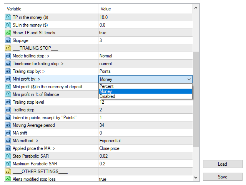Click the TRAILING STOP section ab icon
The width and height of the screenshot is (246, 185).
pyautogui.click(x=8, y=48)
